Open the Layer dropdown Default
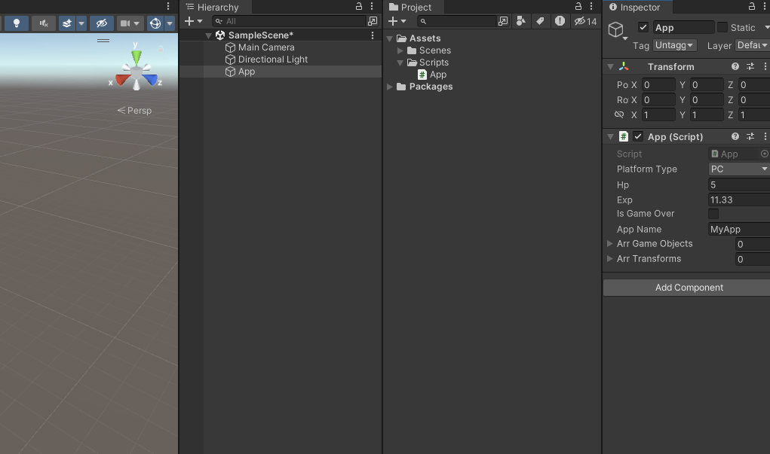This screenshot has width=770, height=454. [753, 45]
